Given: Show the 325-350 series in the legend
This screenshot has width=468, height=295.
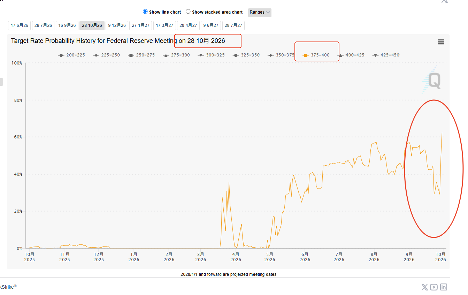Looking at the screenshot, I should tap(246, 55).
